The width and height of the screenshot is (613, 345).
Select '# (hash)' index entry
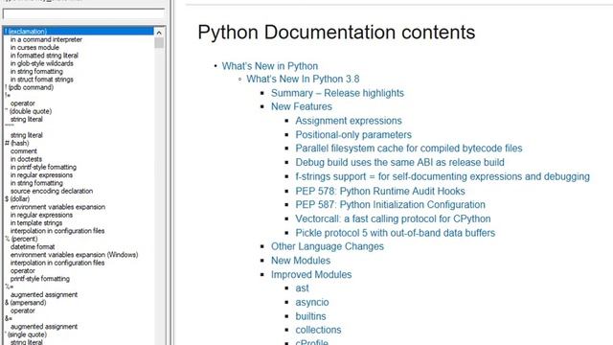tap(17, 143)
